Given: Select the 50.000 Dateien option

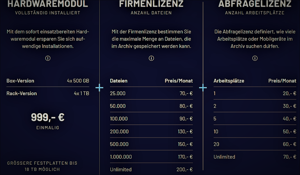Looking at the screenshot, I should (x=151, y=106).
